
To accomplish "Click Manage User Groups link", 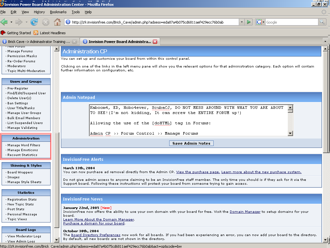I will [x=24, y=113].
